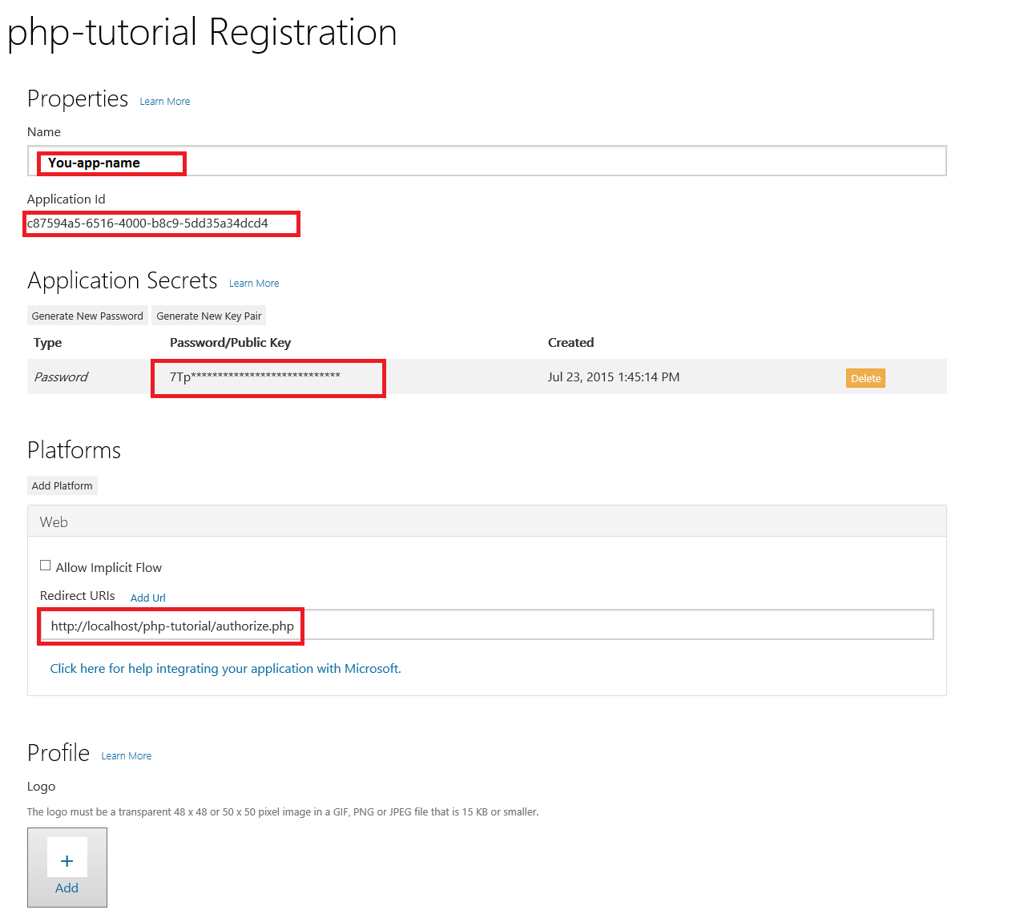Click the Add Url link
1012x918 pixels.
coord(147,598)
